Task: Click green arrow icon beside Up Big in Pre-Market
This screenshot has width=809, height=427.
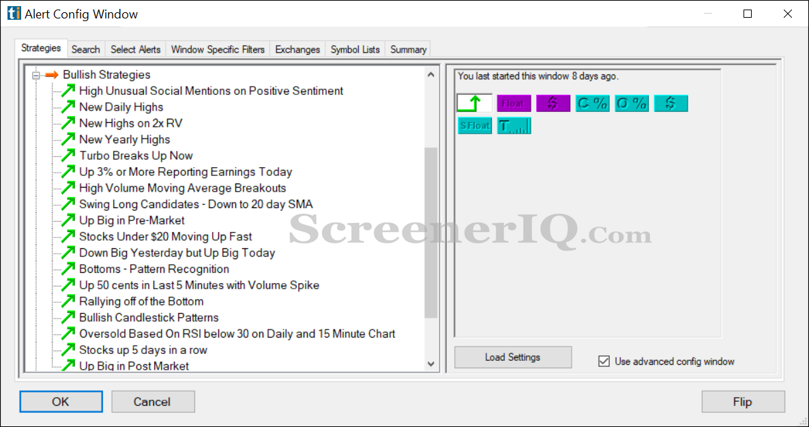Action: click(x=68, y=220)
